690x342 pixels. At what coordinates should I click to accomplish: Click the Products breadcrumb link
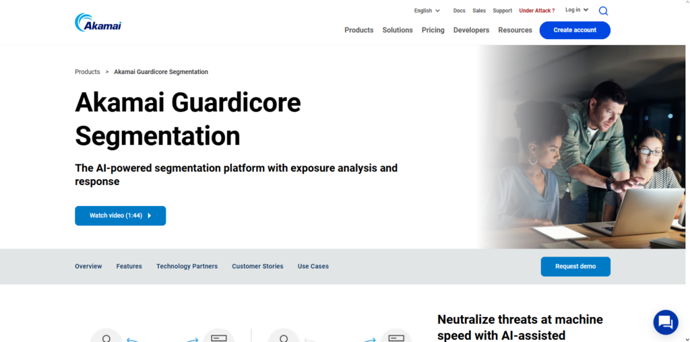(x=87, y=71)
